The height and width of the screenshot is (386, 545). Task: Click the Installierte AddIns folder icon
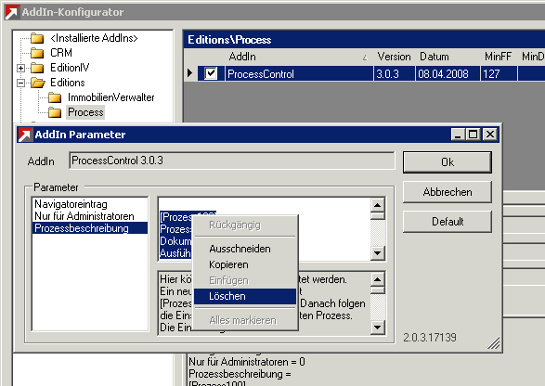(x=37, y=38)
